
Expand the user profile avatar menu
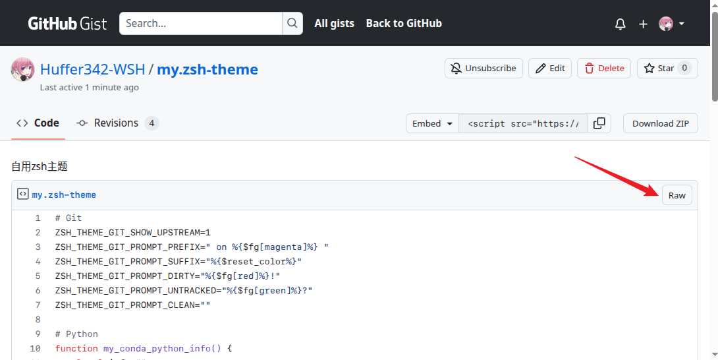point(671,24)
